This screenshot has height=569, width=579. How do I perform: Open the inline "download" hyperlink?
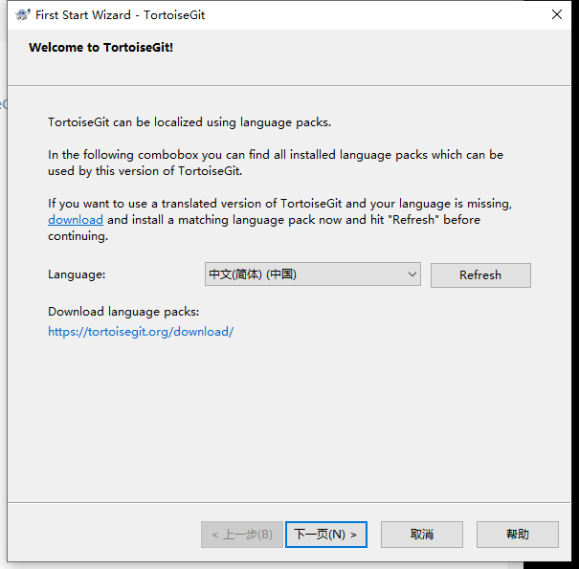point(76,220)
